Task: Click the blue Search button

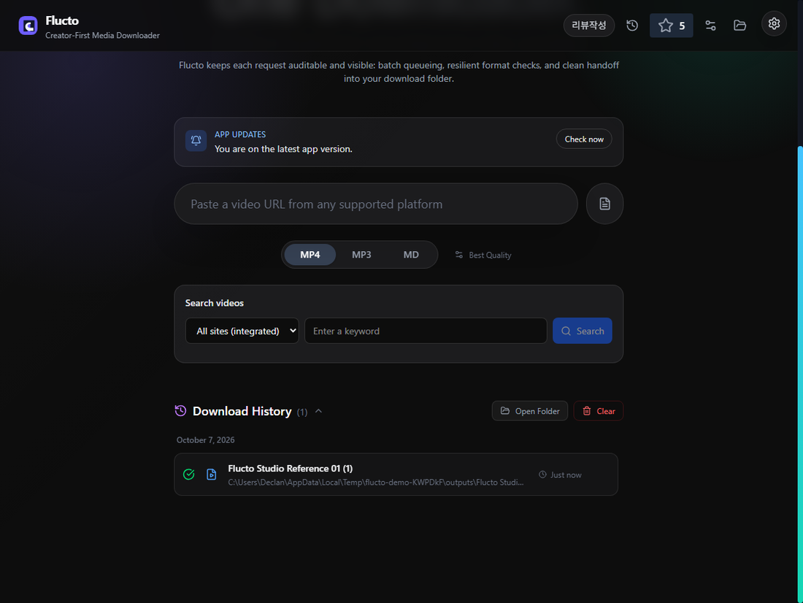Action: point(583,331)
